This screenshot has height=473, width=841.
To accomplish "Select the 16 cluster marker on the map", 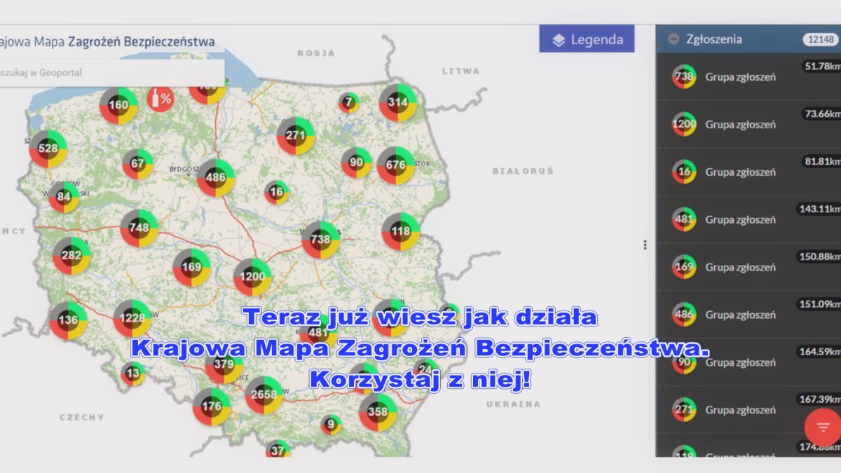I will (276, 192).
